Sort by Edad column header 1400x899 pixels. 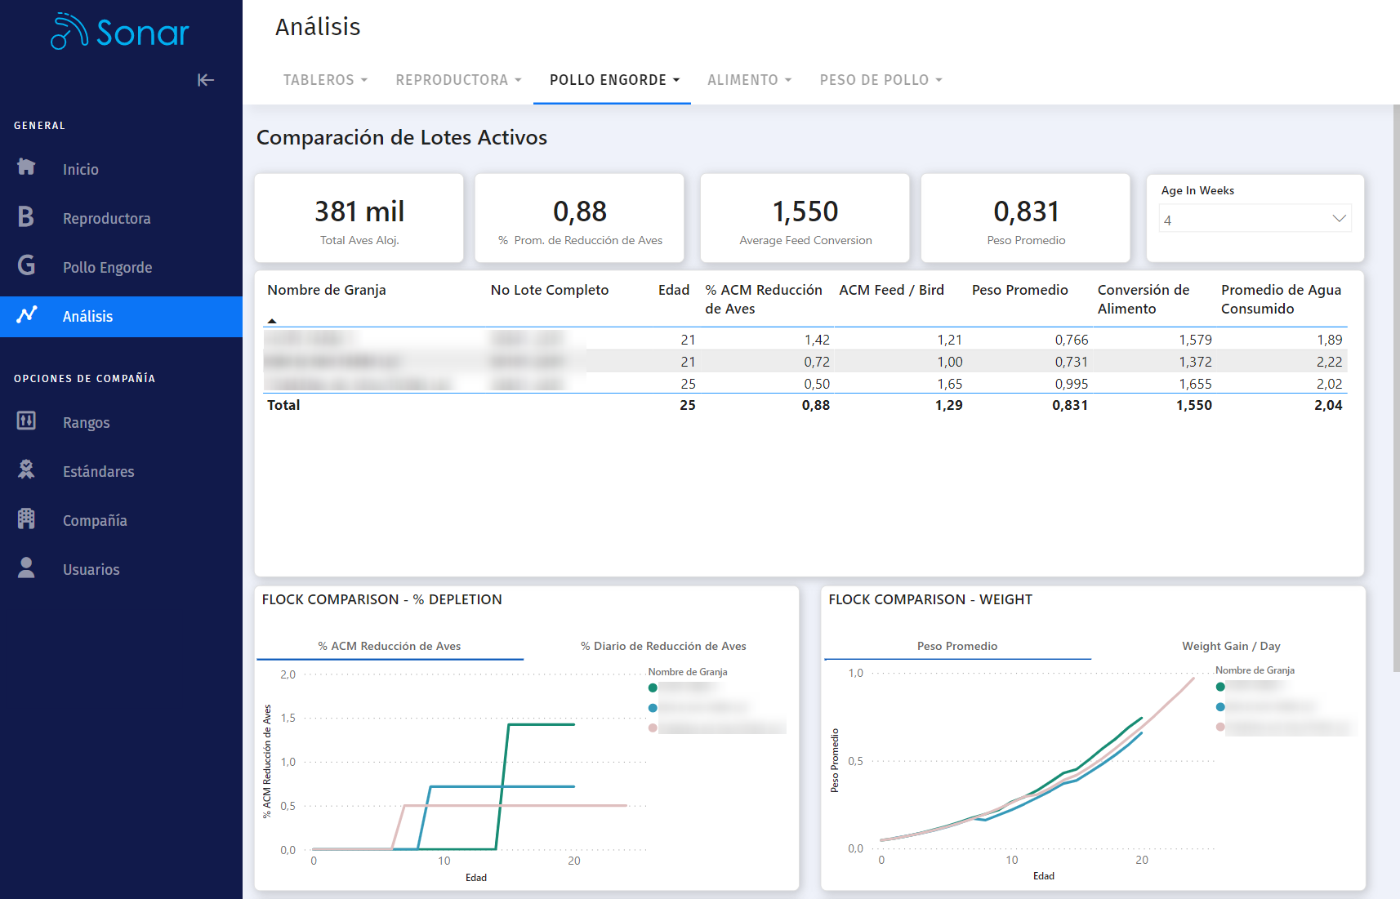(674, 290)
